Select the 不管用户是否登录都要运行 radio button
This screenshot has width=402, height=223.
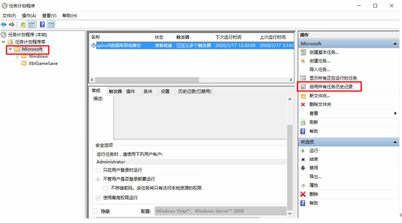tap(98, 179)
